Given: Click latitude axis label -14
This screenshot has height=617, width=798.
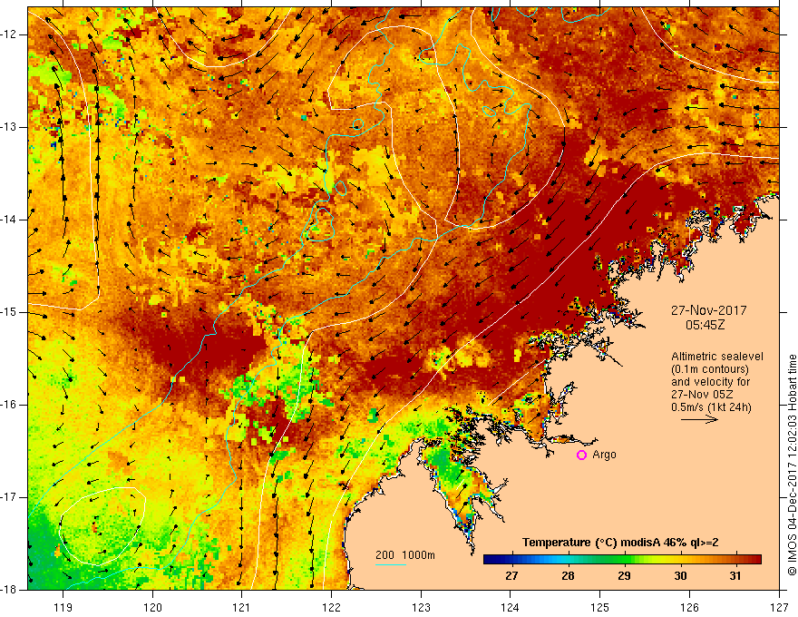Looking at the screenshot, I should pyautogui.click(x=10, y=220).
